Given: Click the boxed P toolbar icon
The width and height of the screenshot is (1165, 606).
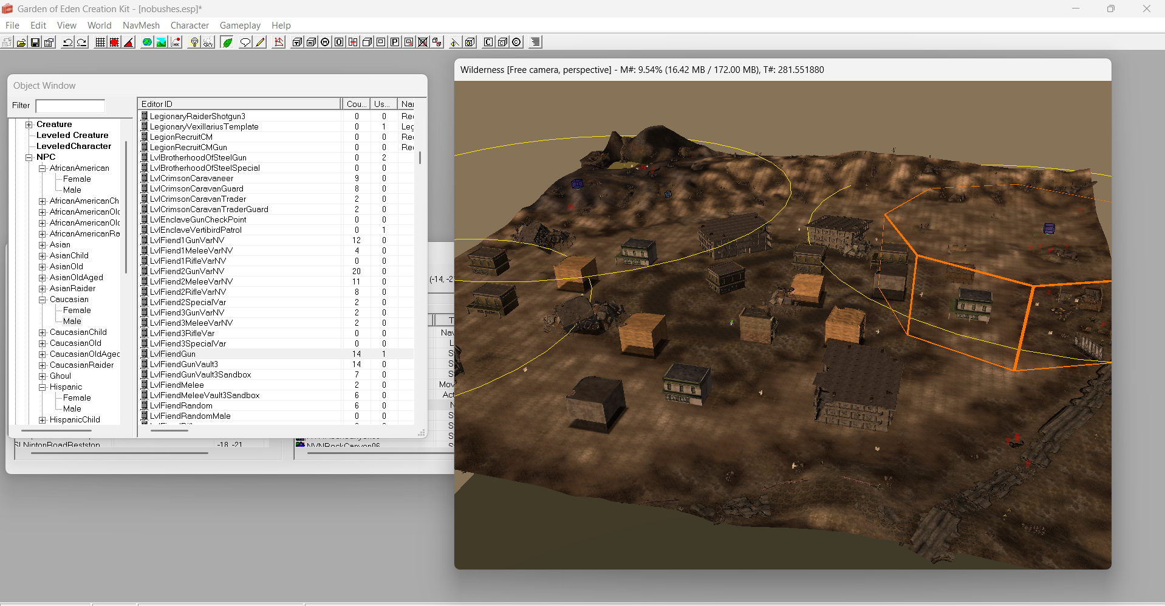Looking at the screenshot, I should 395,42.
